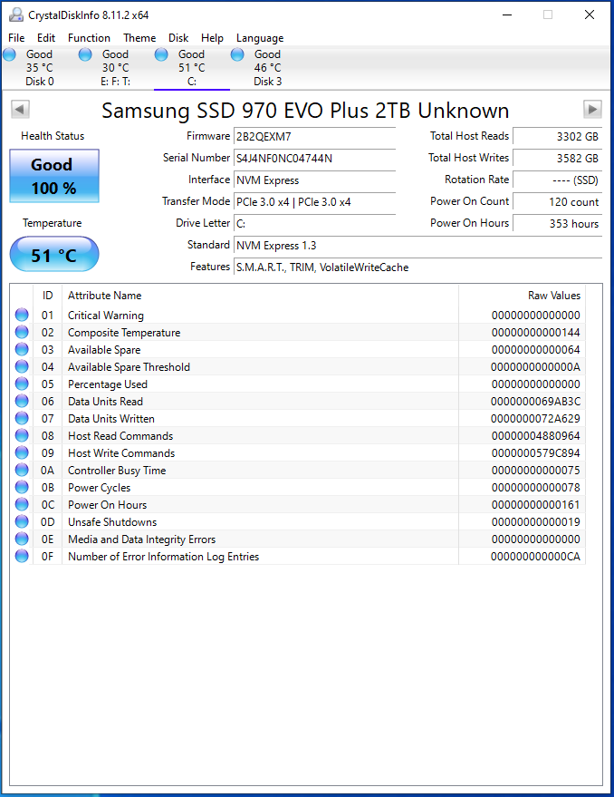614x797 pixels.
Task: Select the C: drive status orb
Action: 161,54
